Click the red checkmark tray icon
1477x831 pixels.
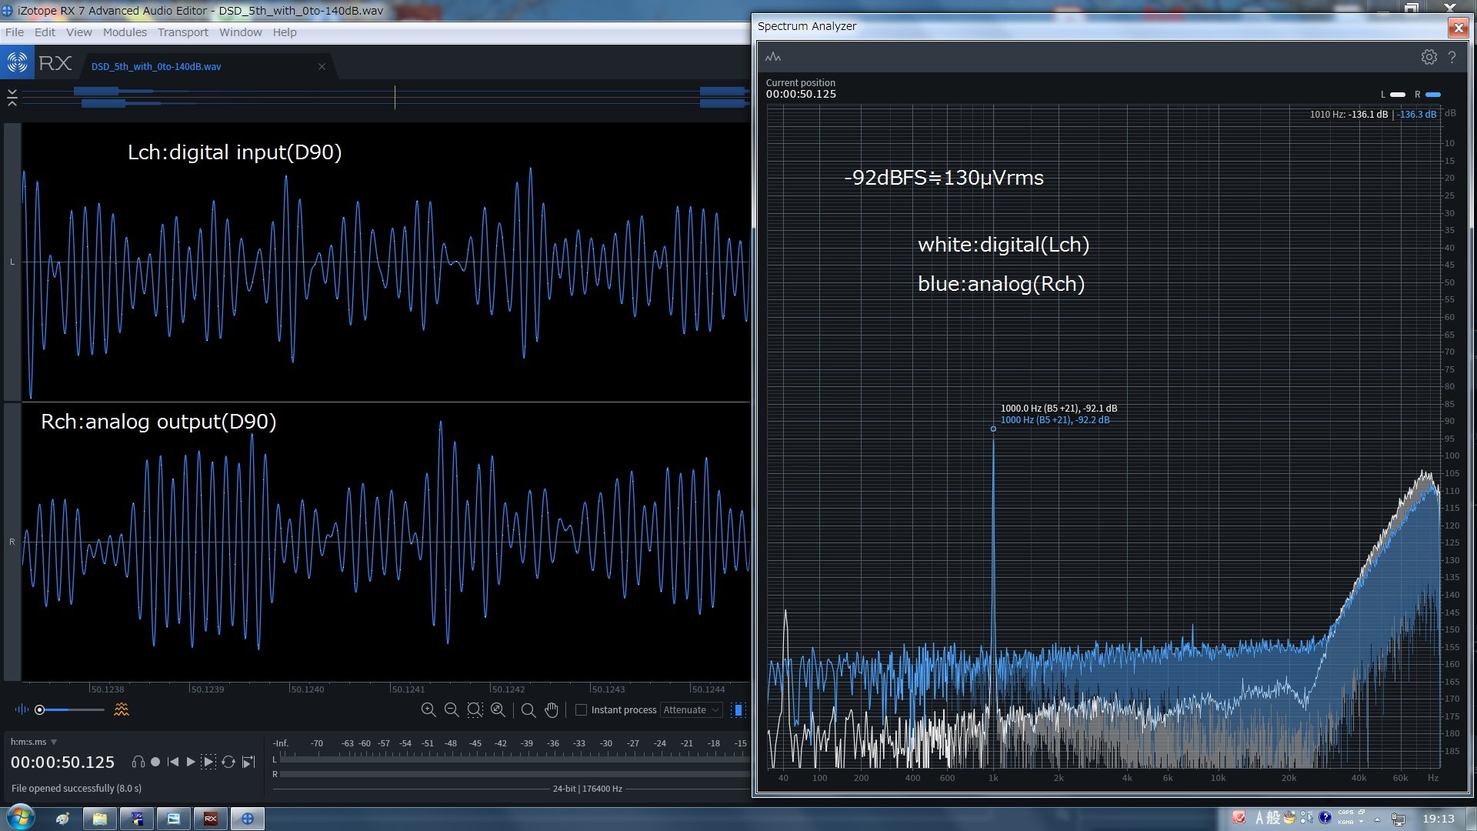(x=1239, y=817)
